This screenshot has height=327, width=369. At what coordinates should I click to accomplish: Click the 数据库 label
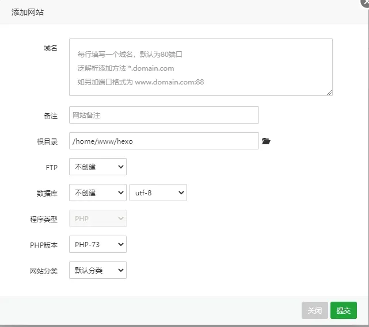click(x=47, y=193)
